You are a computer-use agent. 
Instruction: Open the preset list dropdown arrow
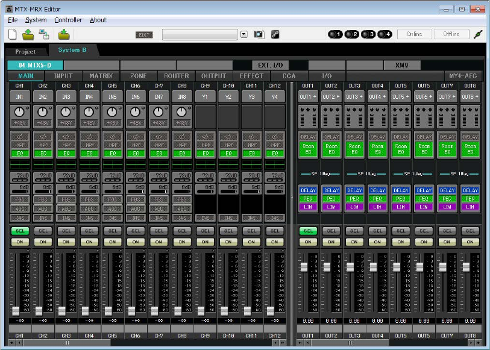(x=244, y=34)
